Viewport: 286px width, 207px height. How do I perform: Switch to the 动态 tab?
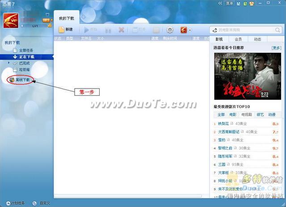[257, 39]
